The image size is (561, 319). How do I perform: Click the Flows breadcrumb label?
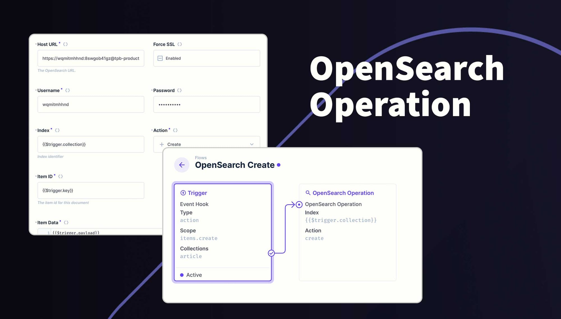201,158
